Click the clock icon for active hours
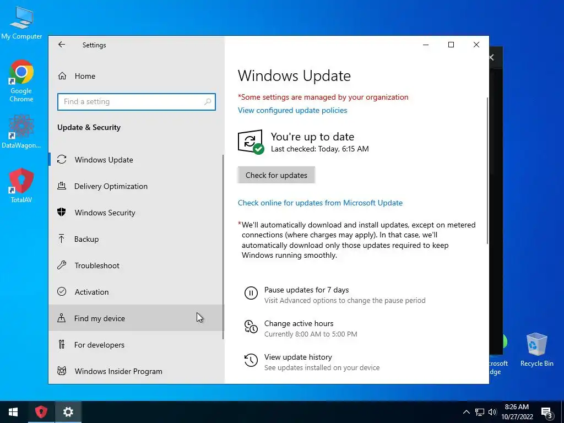 [x=251, y=327]
